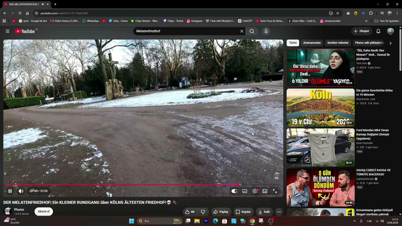Screen dimensions: 402x226
Task: Open the player settings gear
Action: point(255,191)
